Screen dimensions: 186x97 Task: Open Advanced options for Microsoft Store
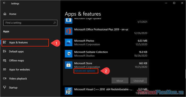[85, 71]
